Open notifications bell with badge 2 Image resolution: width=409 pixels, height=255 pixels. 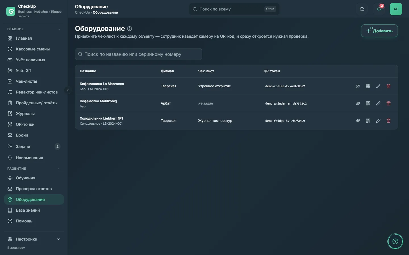click(x=379, y=9)
